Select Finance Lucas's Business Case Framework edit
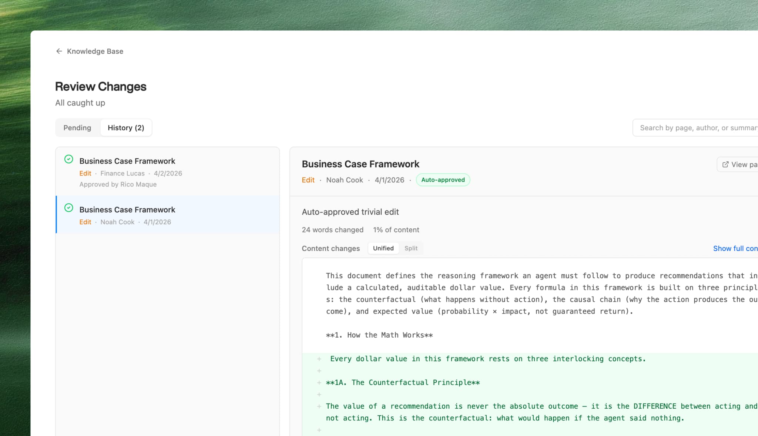 pos(167,172)
